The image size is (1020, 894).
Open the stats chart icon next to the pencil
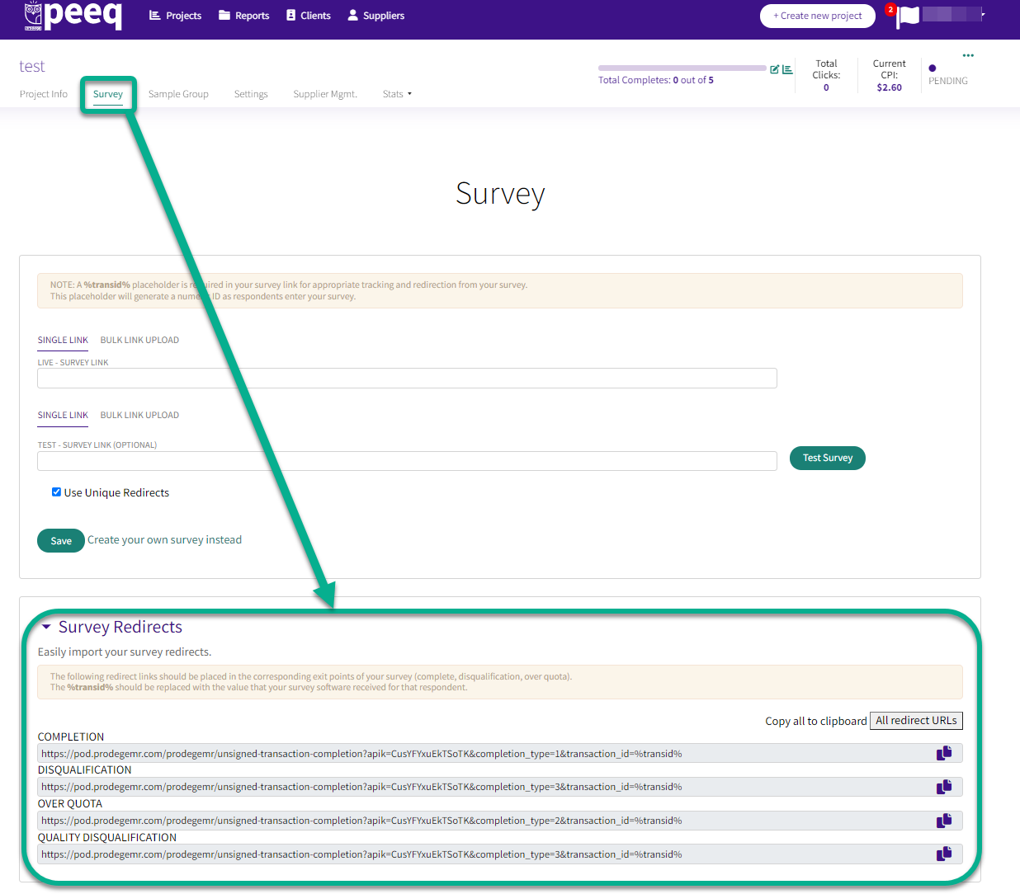787,69
